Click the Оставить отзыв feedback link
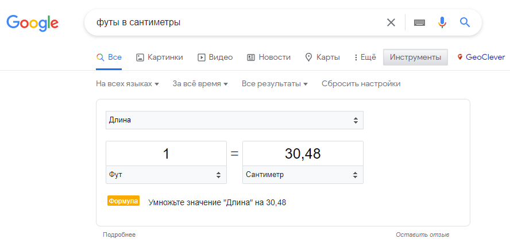The height and width of the screenshot is (246, 510). pos(423,235)
